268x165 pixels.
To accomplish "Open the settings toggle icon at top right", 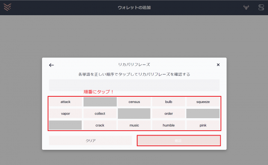I will point(261,7).
